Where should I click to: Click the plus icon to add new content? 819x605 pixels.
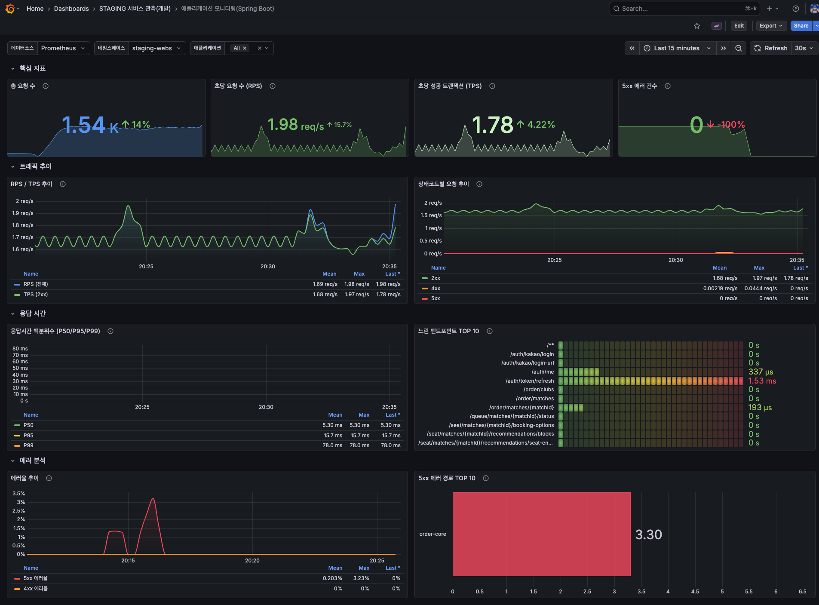[x=769, y=8]
